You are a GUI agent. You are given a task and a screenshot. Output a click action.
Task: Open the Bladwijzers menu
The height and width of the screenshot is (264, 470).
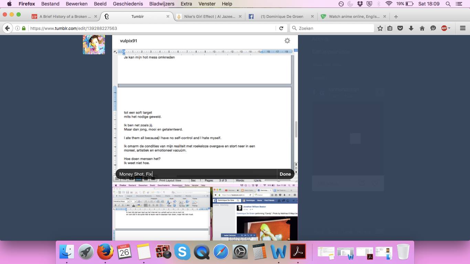coord(162,4)
